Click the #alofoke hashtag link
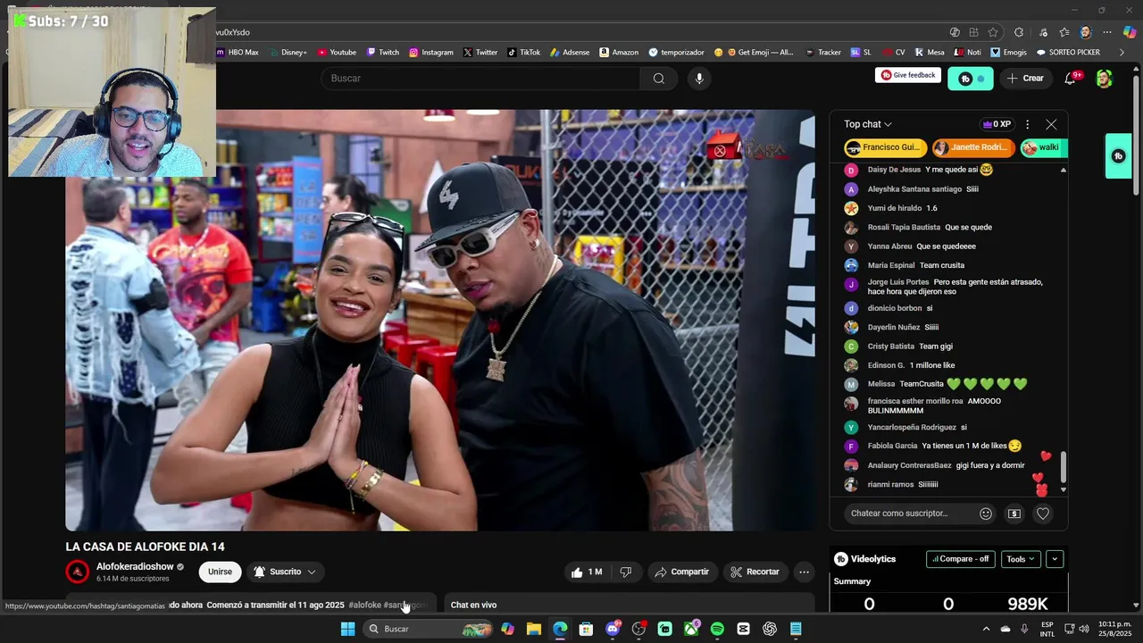The image size is (1143, 643). point(364,605)
